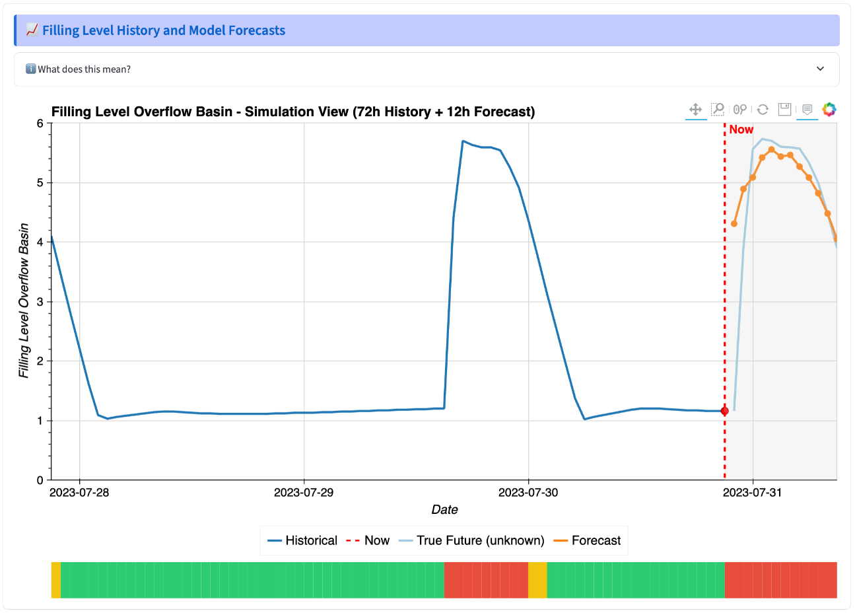
Task: Activate the Pan tool in chart toolbar
Action: pos(696,110)
